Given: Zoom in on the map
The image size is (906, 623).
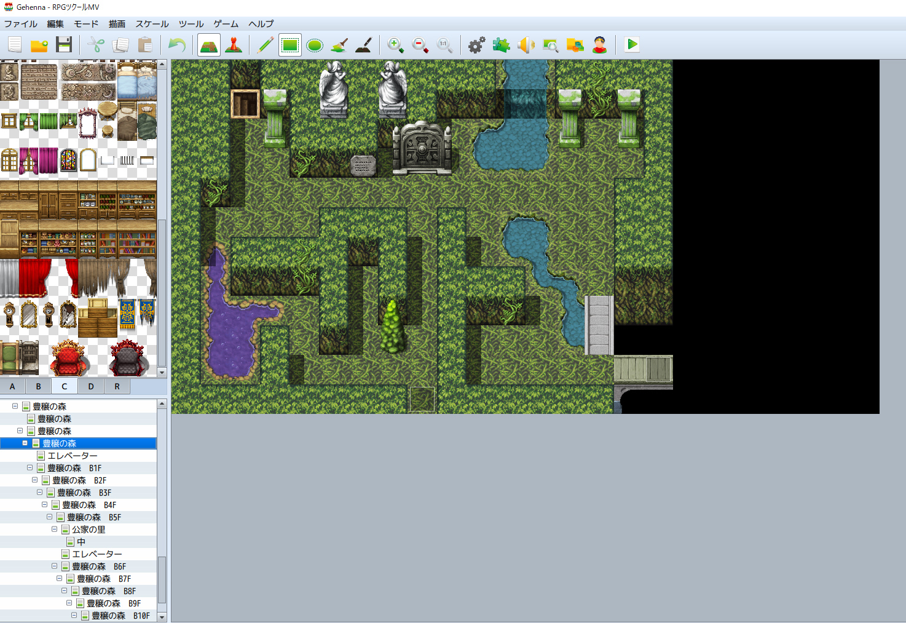Looking at the screenshot, I should 396,45.
